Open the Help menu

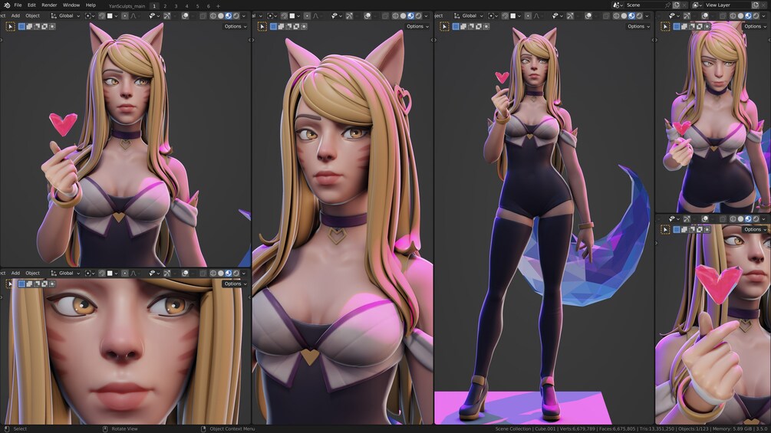click(x=91, y=5)
